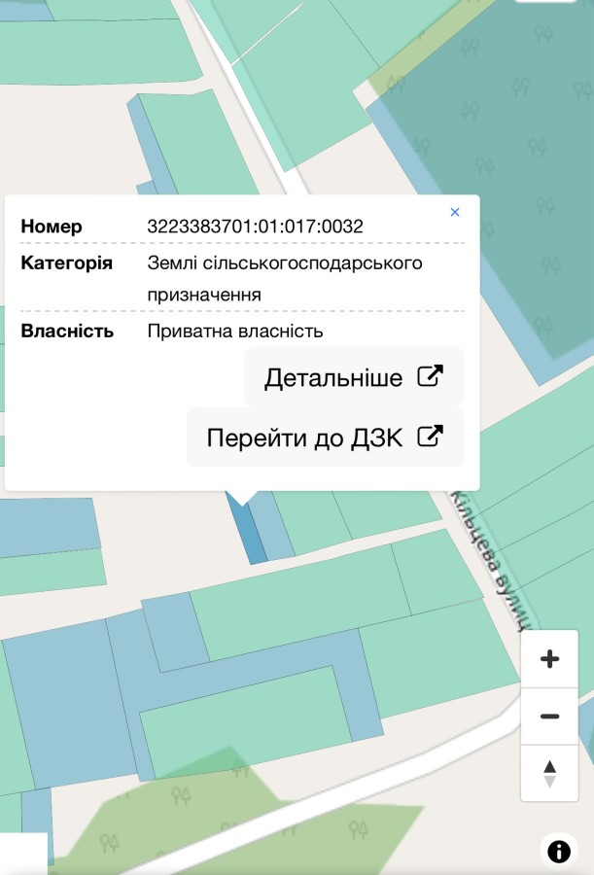Zoom out using the minus button
Screen dimensions: 594x875
[549, 717]
